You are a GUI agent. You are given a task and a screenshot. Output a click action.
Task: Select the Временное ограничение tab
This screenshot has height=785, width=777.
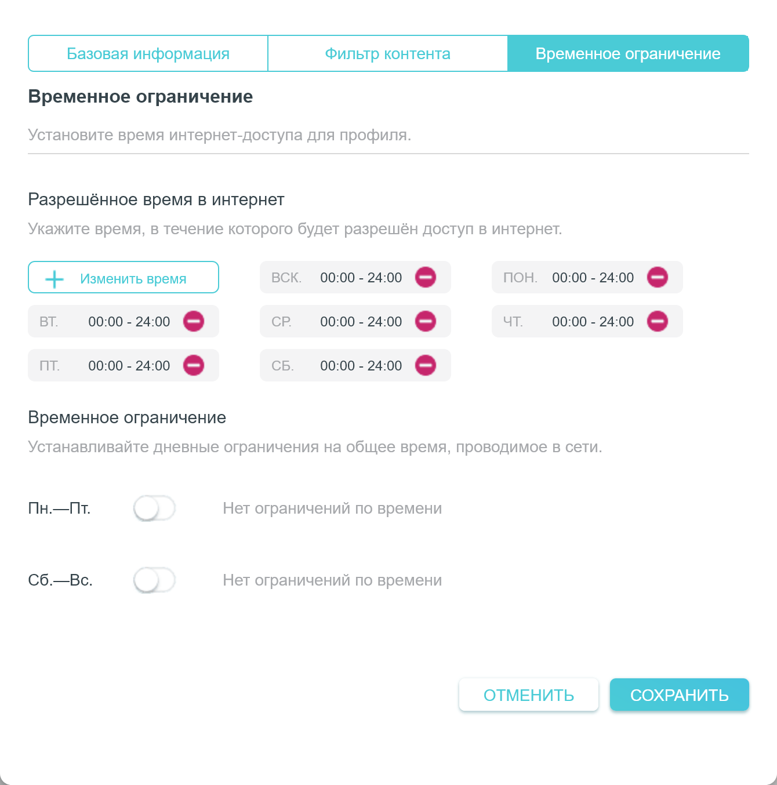pos(628,54)
